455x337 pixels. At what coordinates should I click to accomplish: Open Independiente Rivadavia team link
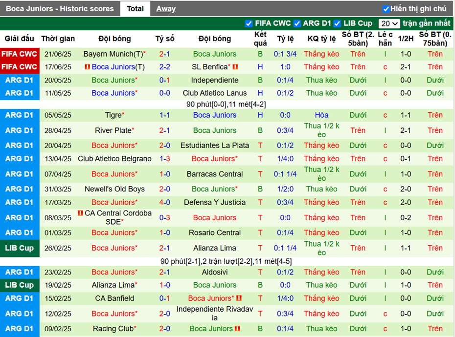[x=215, y=314]
